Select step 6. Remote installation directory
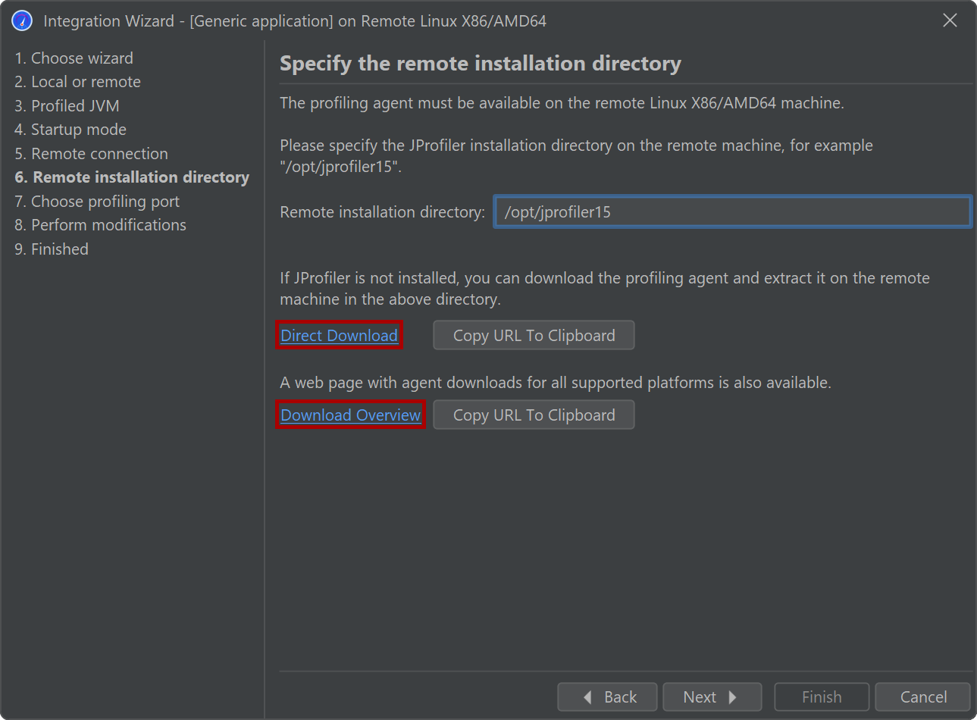The width and height of the screenshot is (977, 720). (x=132, y=177)
